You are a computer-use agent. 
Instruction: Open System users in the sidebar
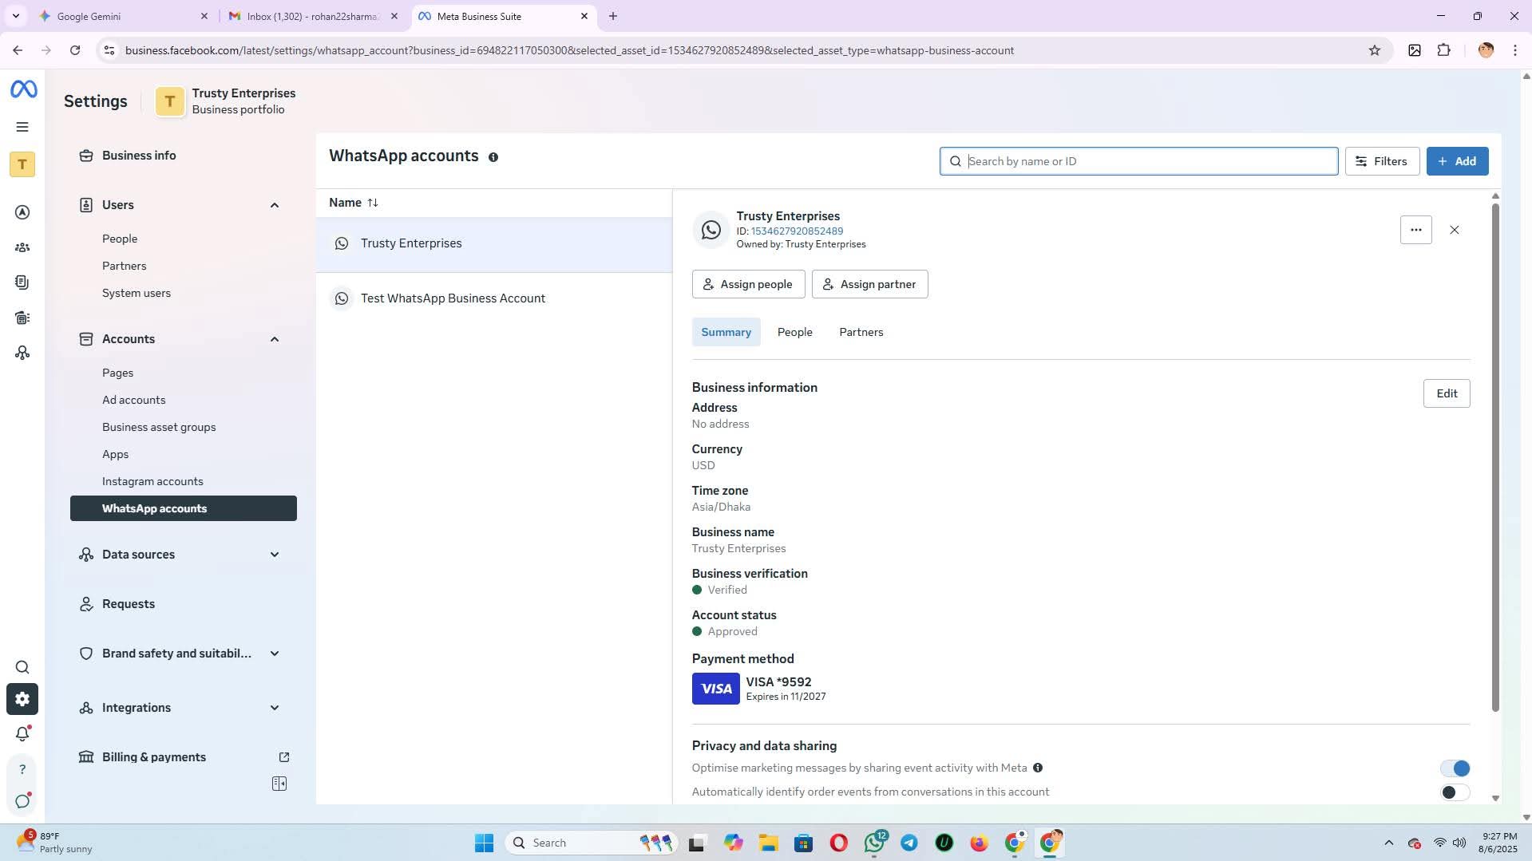137,293
